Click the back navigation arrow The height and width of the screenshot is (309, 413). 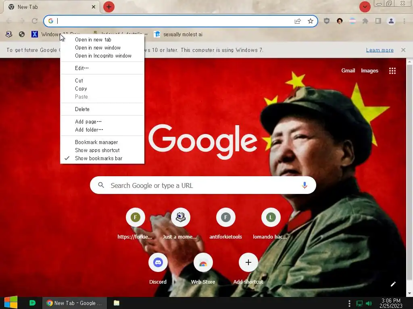[9, 21]
